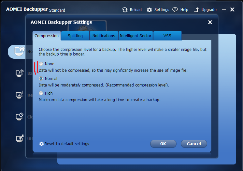Screen dimensions: 243x171
Task: Close the Backupper Settings dialog
Action: click(210, 22)
